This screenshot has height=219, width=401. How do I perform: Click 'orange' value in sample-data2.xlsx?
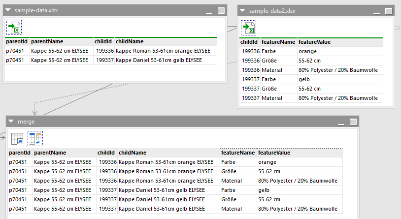pyautogui.click(x=340, y=51)
